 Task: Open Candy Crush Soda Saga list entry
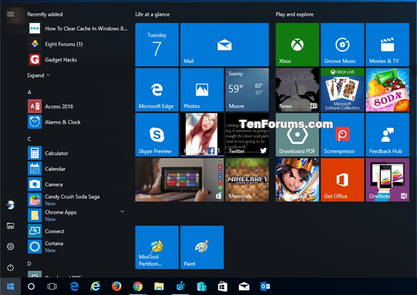point(78,200)
